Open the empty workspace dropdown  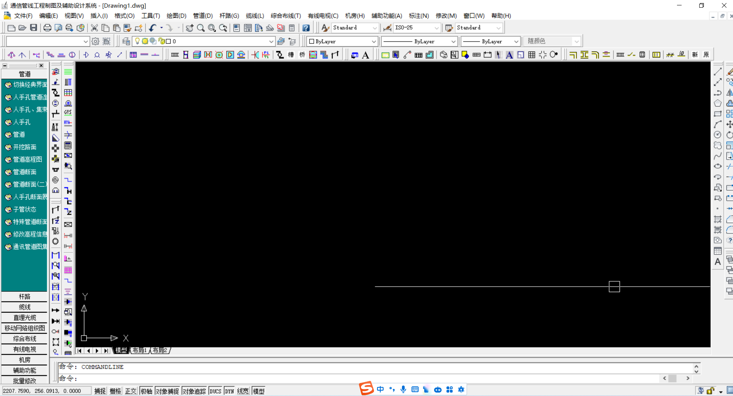click(x=48, y=41)
